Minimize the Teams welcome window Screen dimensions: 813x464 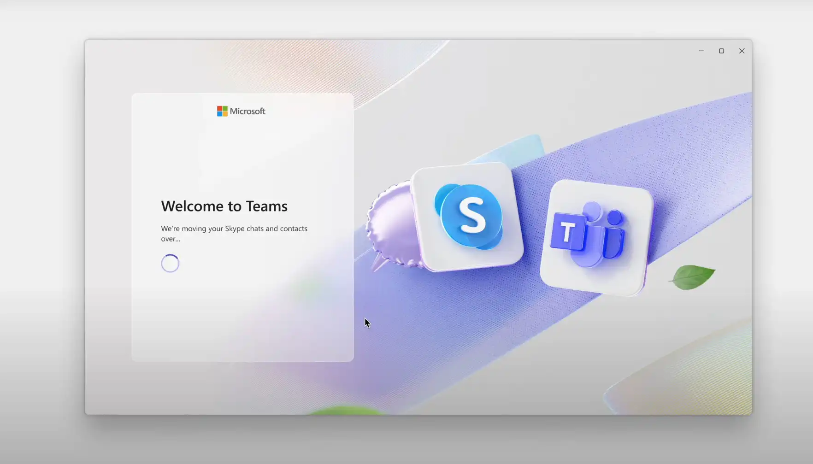[x=701, y=51]
